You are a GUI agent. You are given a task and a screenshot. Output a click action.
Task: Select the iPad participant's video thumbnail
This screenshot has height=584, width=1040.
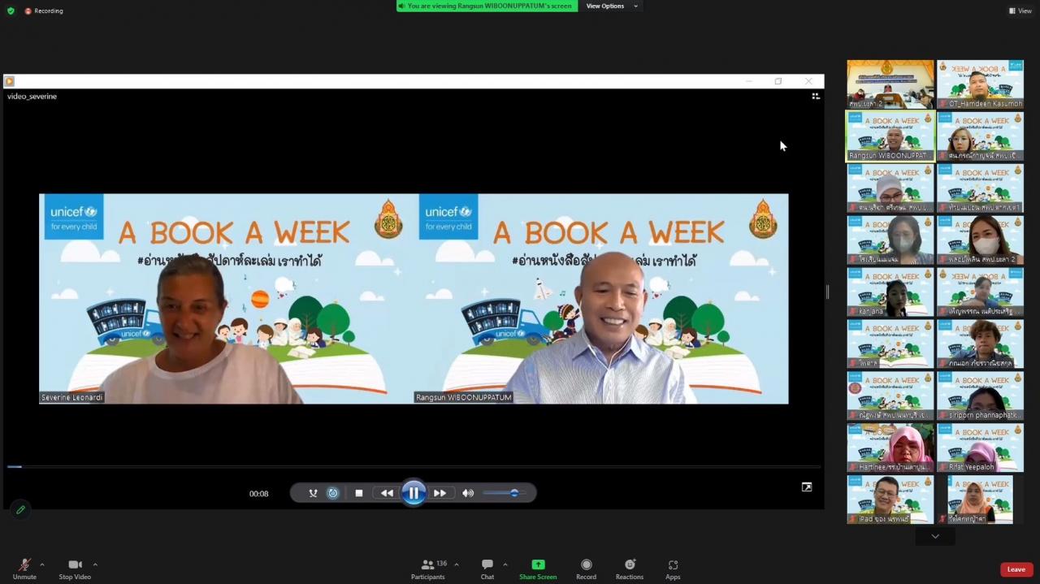(890, 500)
